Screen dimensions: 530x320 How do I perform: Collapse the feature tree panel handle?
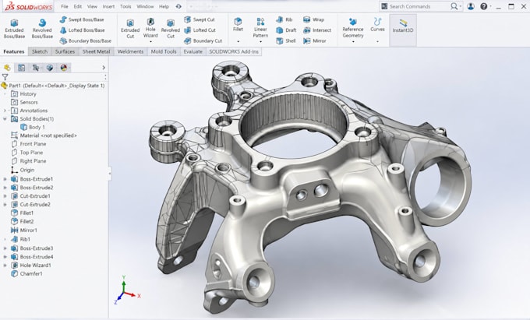[110, 174]
